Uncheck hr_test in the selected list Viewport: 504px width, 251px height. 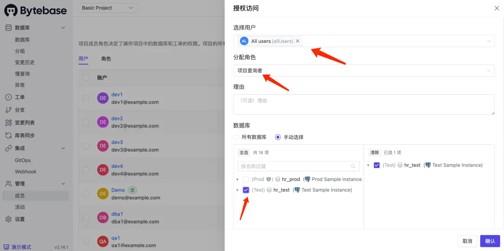tap(377, 165)
